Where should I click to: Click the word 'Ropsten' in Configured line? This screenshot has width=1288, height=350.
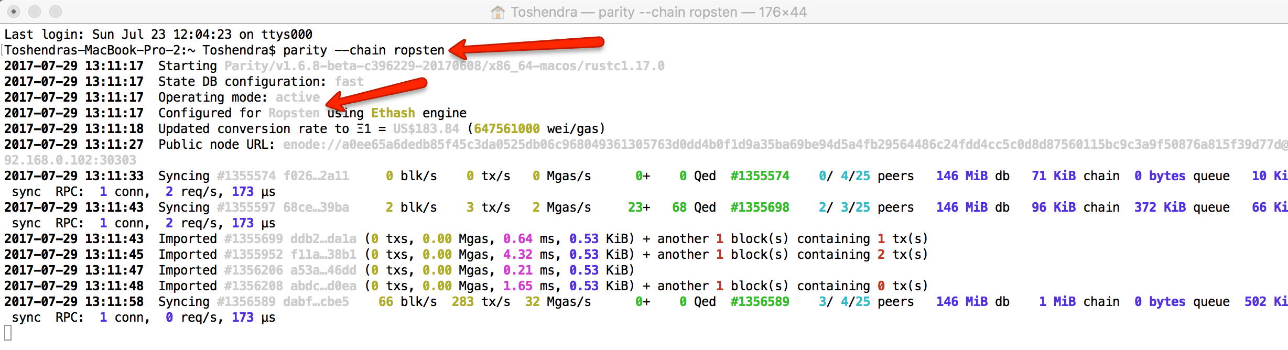pos(294,113)
